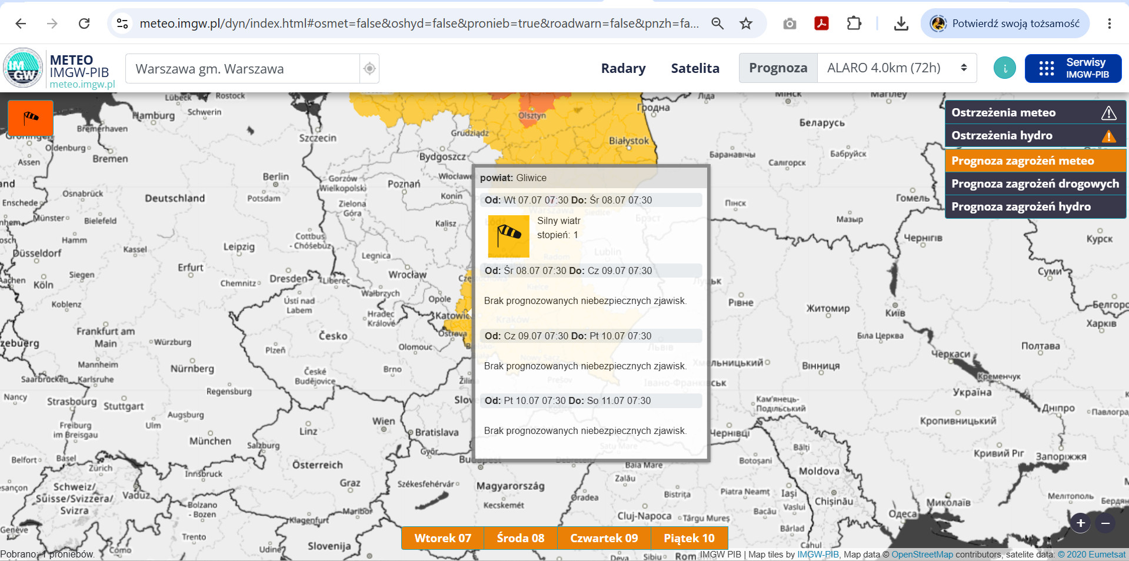Expand the ALARO 4.0km (72h) model dropdown

coord(897,68)
